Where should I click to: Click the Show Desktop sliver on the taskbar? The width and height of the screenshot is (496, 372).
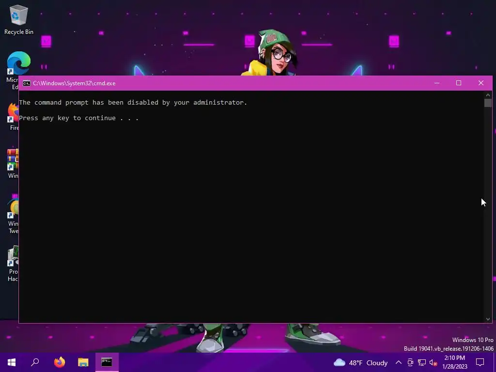[x=495, y=362]
